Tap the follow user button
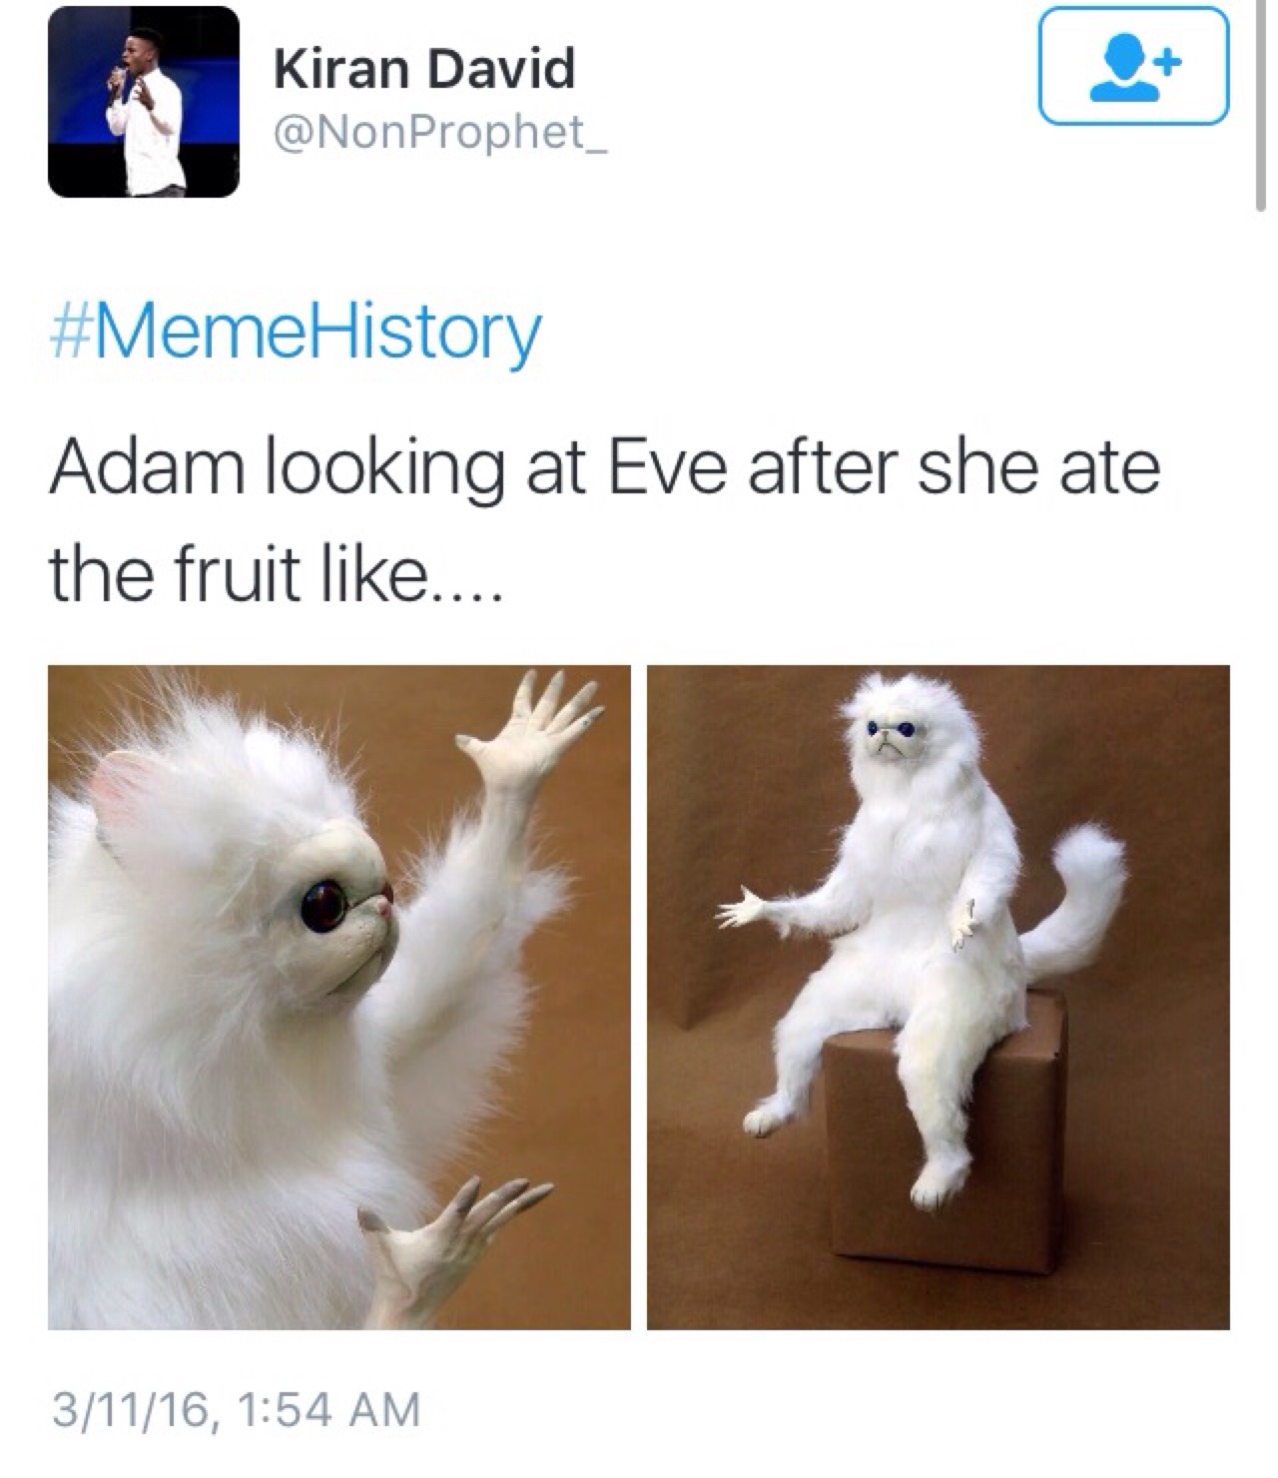Viewport: 1278px width, 1478px height. coord(1134,66)
